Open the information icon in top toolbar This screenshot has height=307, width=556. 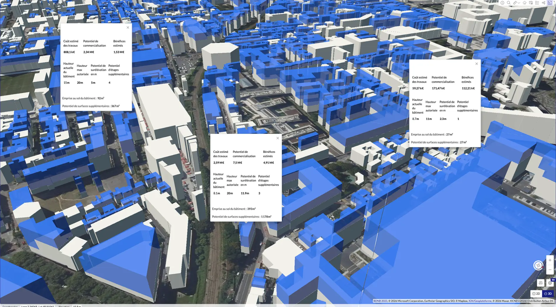[502, 3]
